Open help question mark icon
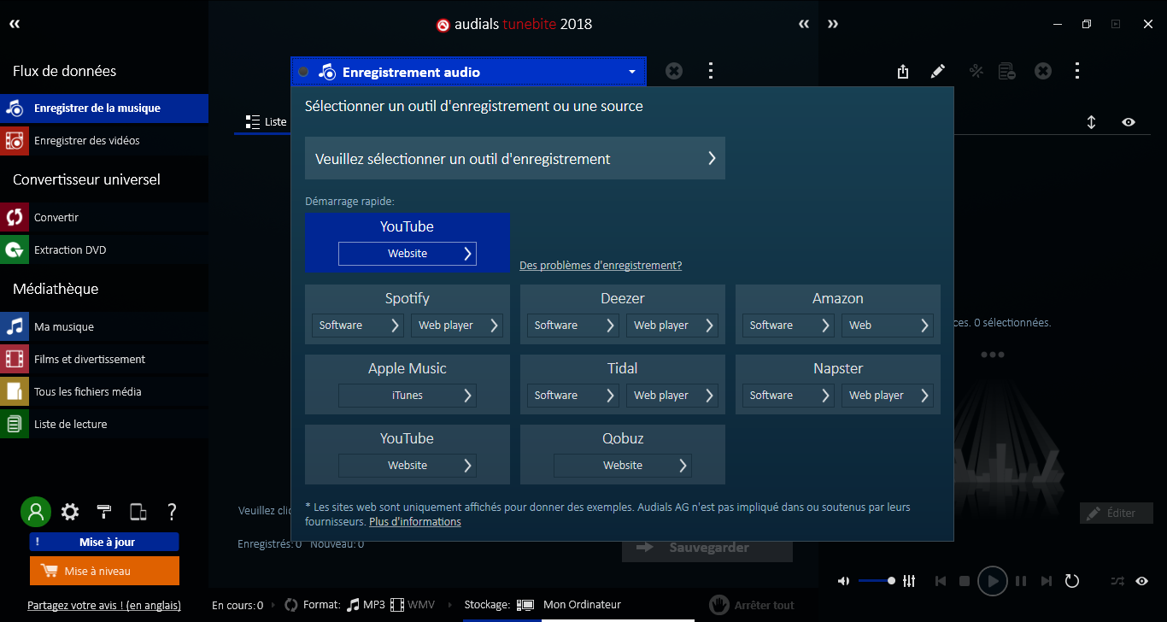This screenshot has width=1167, height=622. 172,512
